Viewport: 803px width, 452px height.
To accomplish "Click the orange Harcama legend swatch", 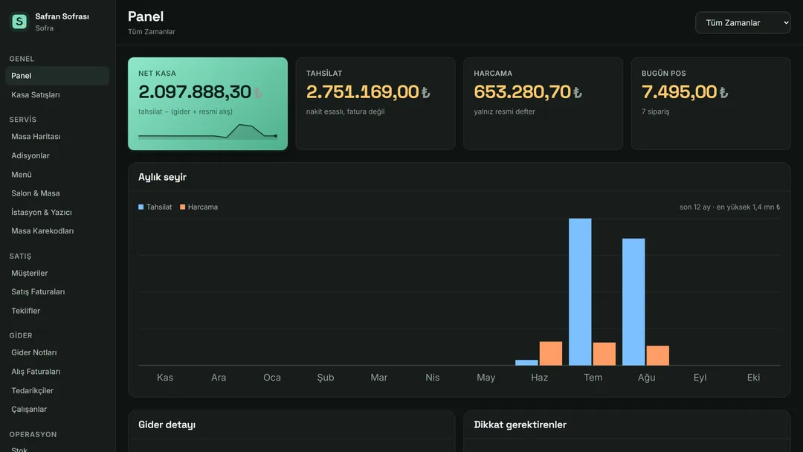I will [x=182, y=207].
